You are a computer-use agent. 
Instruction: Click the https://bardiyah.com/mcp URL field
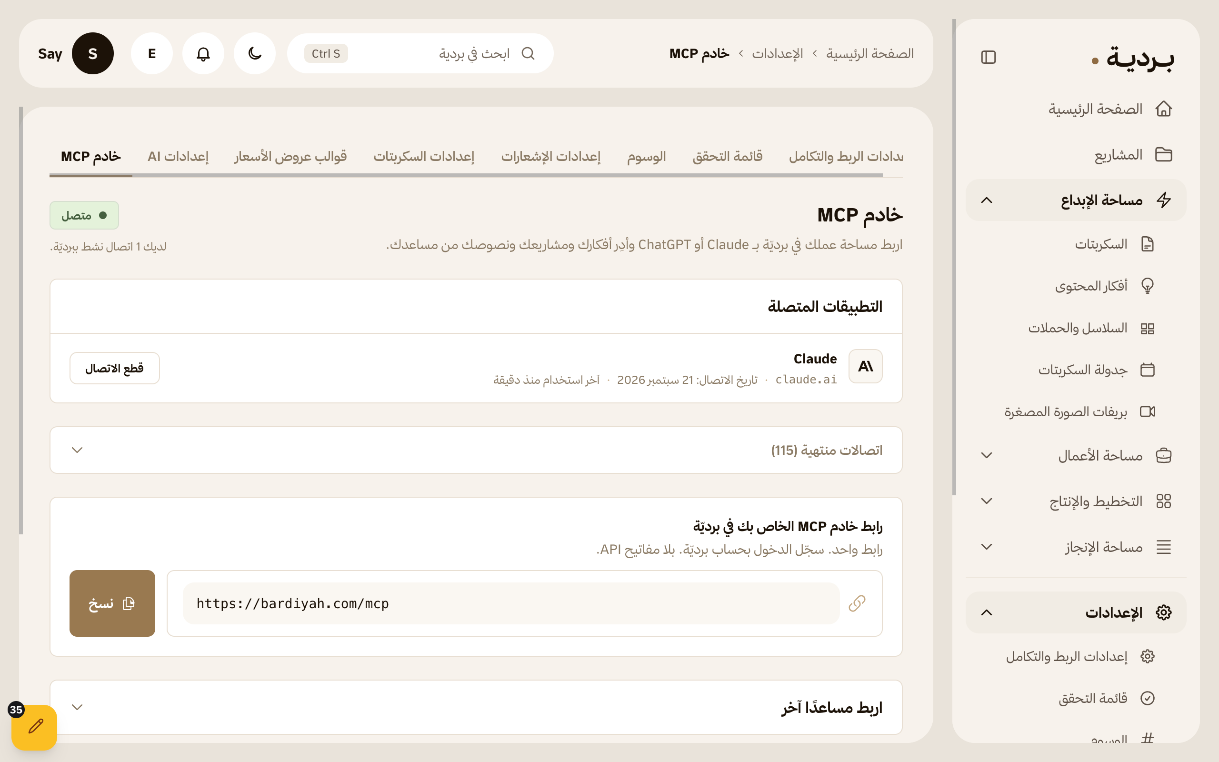click(x=511, y=603)
